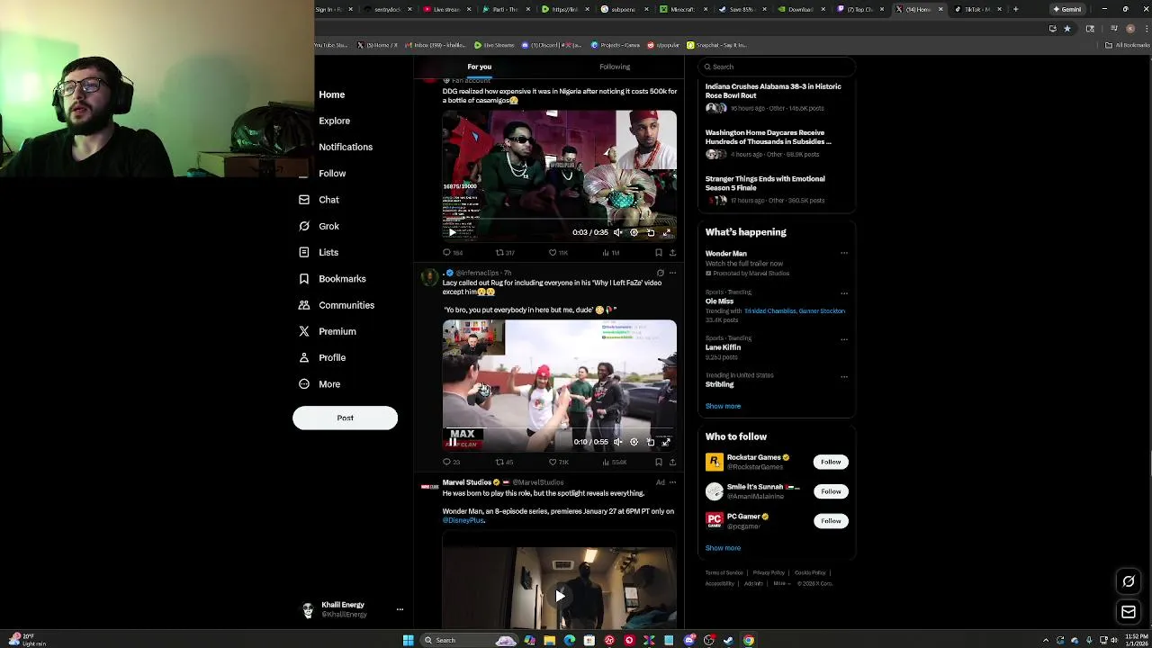The width and height of the screenshot is (1152, 648).
Task: Show more under What's happening
Action: (x=723, y=406)
